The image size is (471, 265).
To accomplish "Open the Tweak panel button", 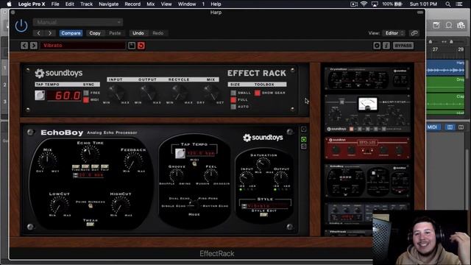I will (90, 224).
